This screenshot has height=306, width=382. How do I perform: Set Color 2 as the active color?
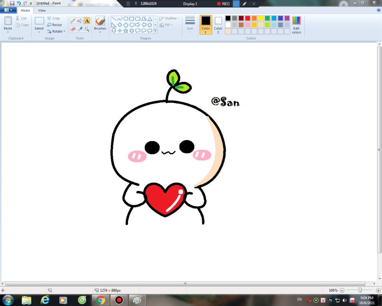pos(218,25)
